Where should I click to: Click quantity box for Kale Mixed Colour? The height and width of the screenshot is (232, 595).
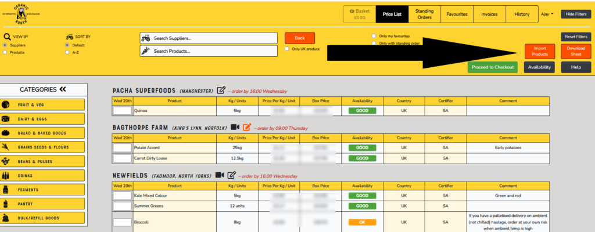pos(123,195)
